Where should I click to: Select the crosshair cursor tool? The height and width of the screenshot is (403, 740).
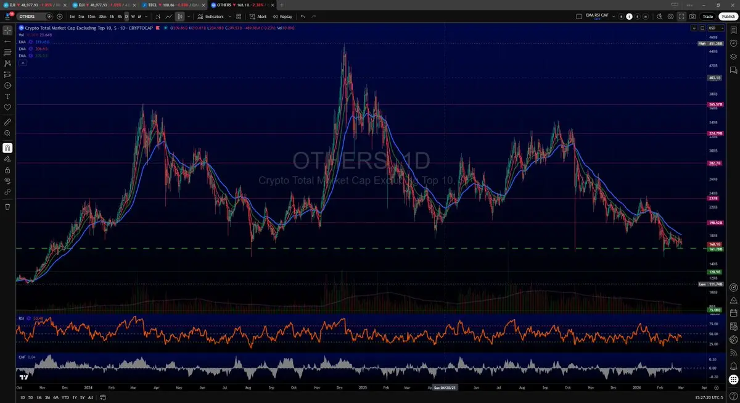[7, 30]
